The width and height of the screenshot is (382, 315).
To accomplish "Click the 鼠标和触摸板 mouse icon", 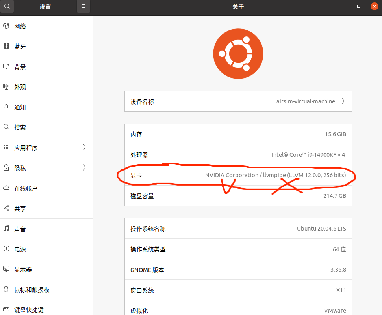I will click(6, 289).
